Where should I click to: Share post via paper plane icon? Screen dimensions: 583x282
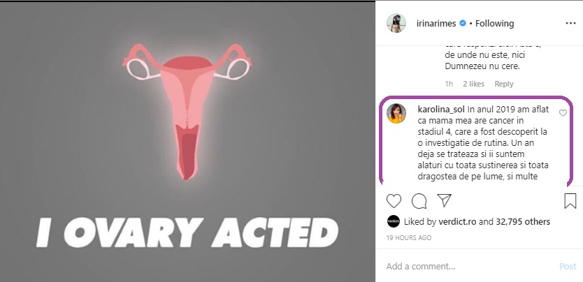tap(443, 201)
